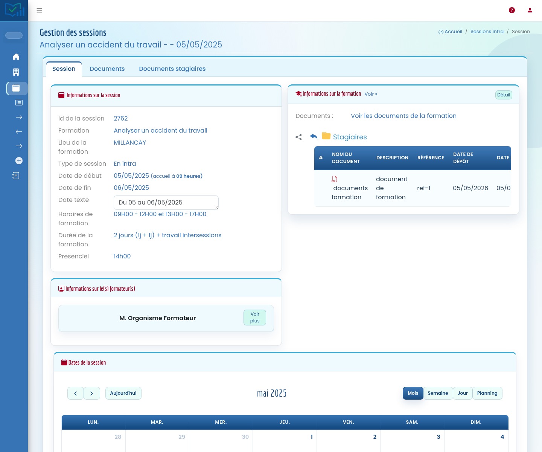Open the Stagiaires folder icon
Image resolution: width=542 pixels, height=452 pixels.
pos(326,136)
